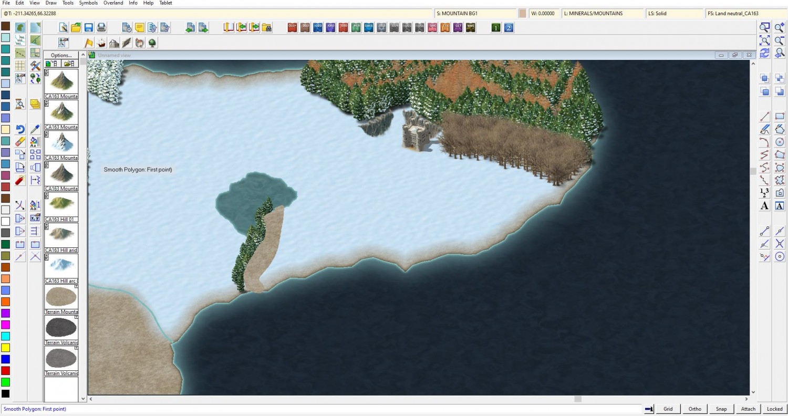Image resolution: width=788 pixels, height=416 pixels.
Task: Open a file with the folder icon
Action: point(76,28)
